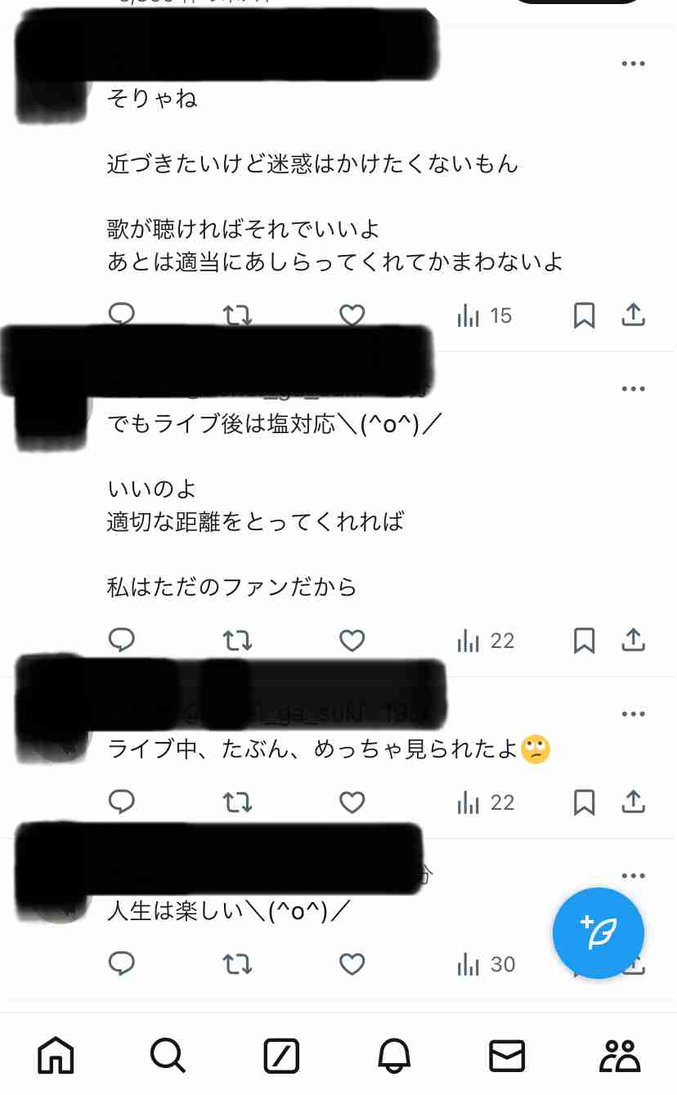Viewport: 677px width, 1095px height.
Task: Reply to the 私はただのファンだから tweet
Action: (x=121, y=641)
